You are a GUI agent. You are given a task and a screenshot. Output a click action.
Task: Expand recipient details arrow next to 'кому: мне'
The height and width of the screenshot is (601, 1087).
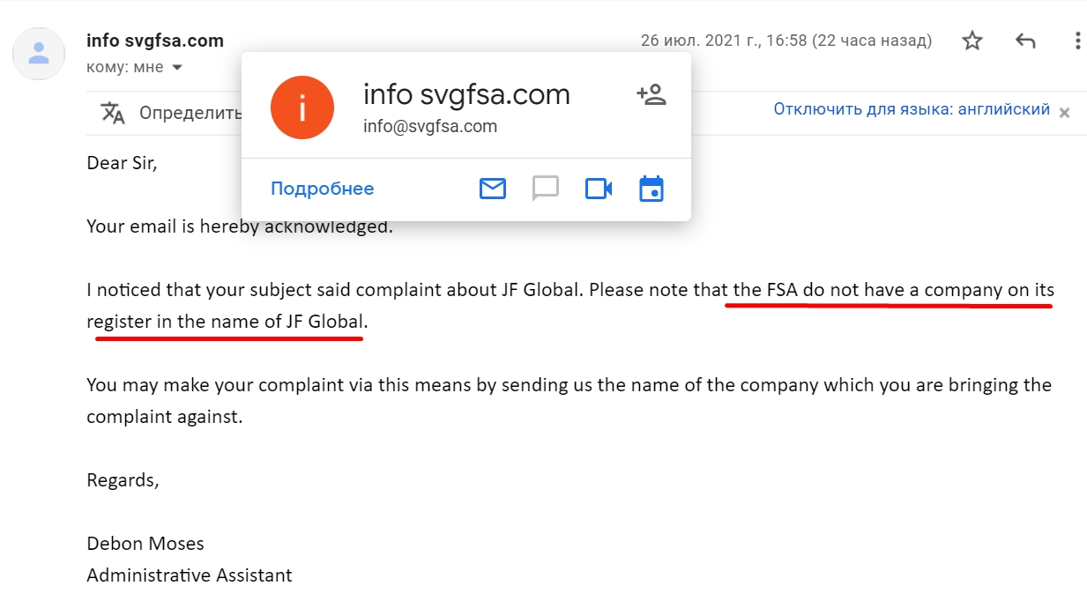click(177, 68)
